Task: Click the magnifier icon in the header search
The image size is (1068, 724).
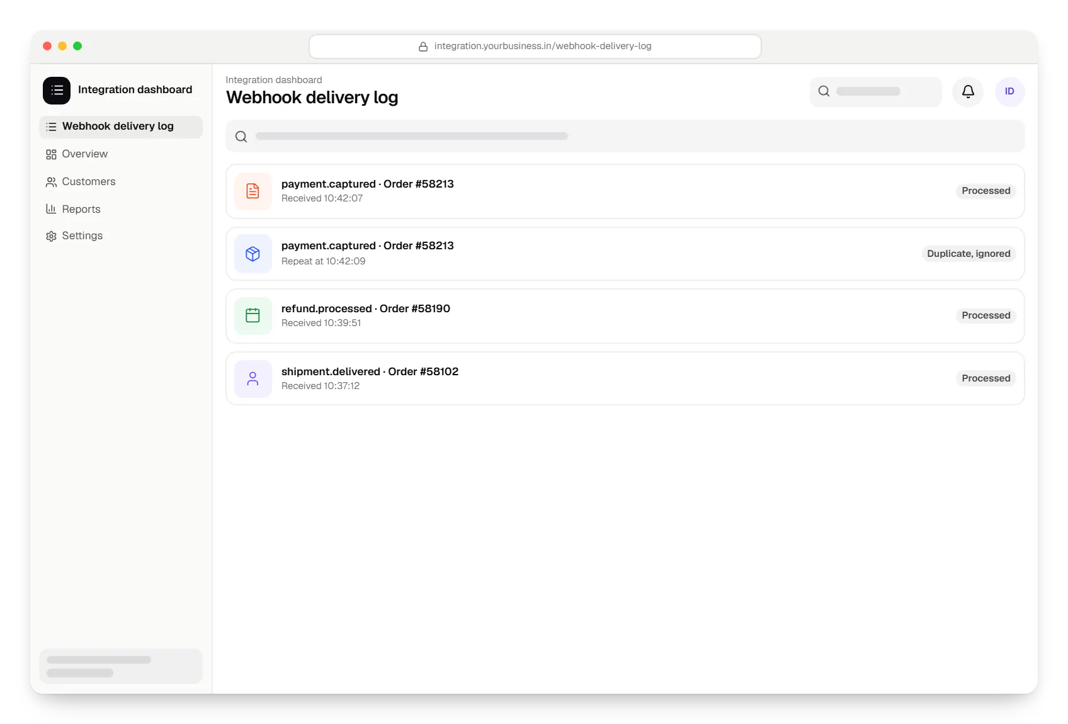Action: (824, 91)
